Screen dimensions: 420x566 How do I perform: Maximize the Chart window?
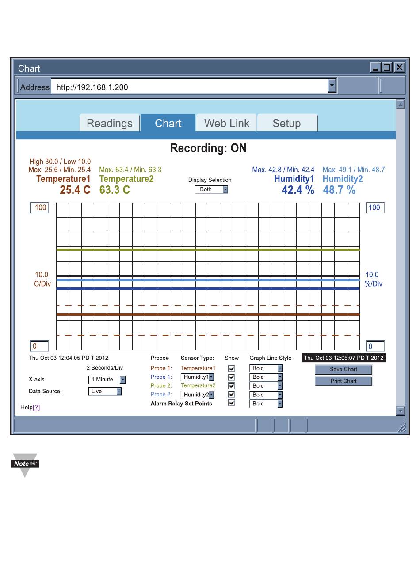(387, 68)
